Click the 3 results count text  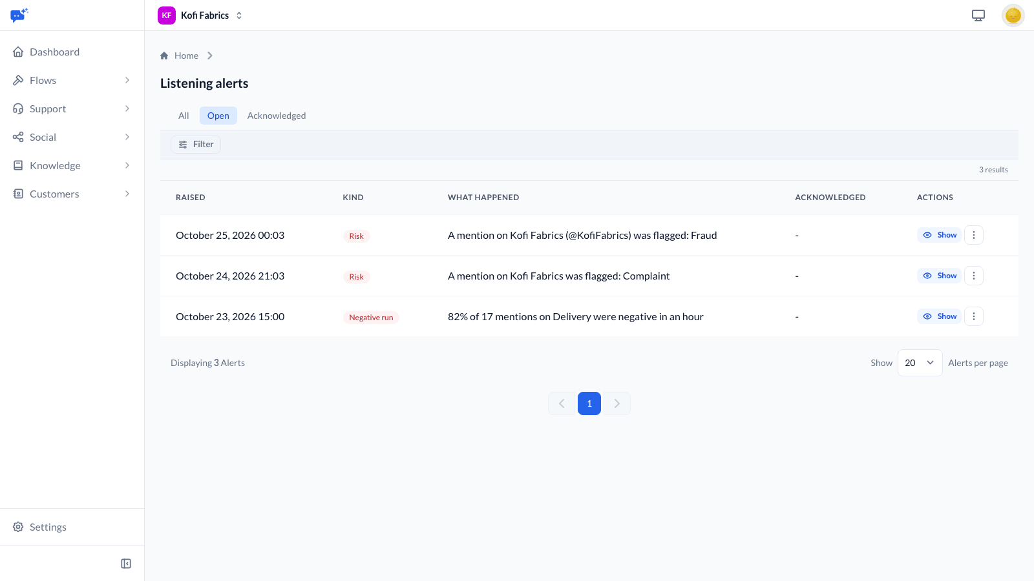coord(993,170)
